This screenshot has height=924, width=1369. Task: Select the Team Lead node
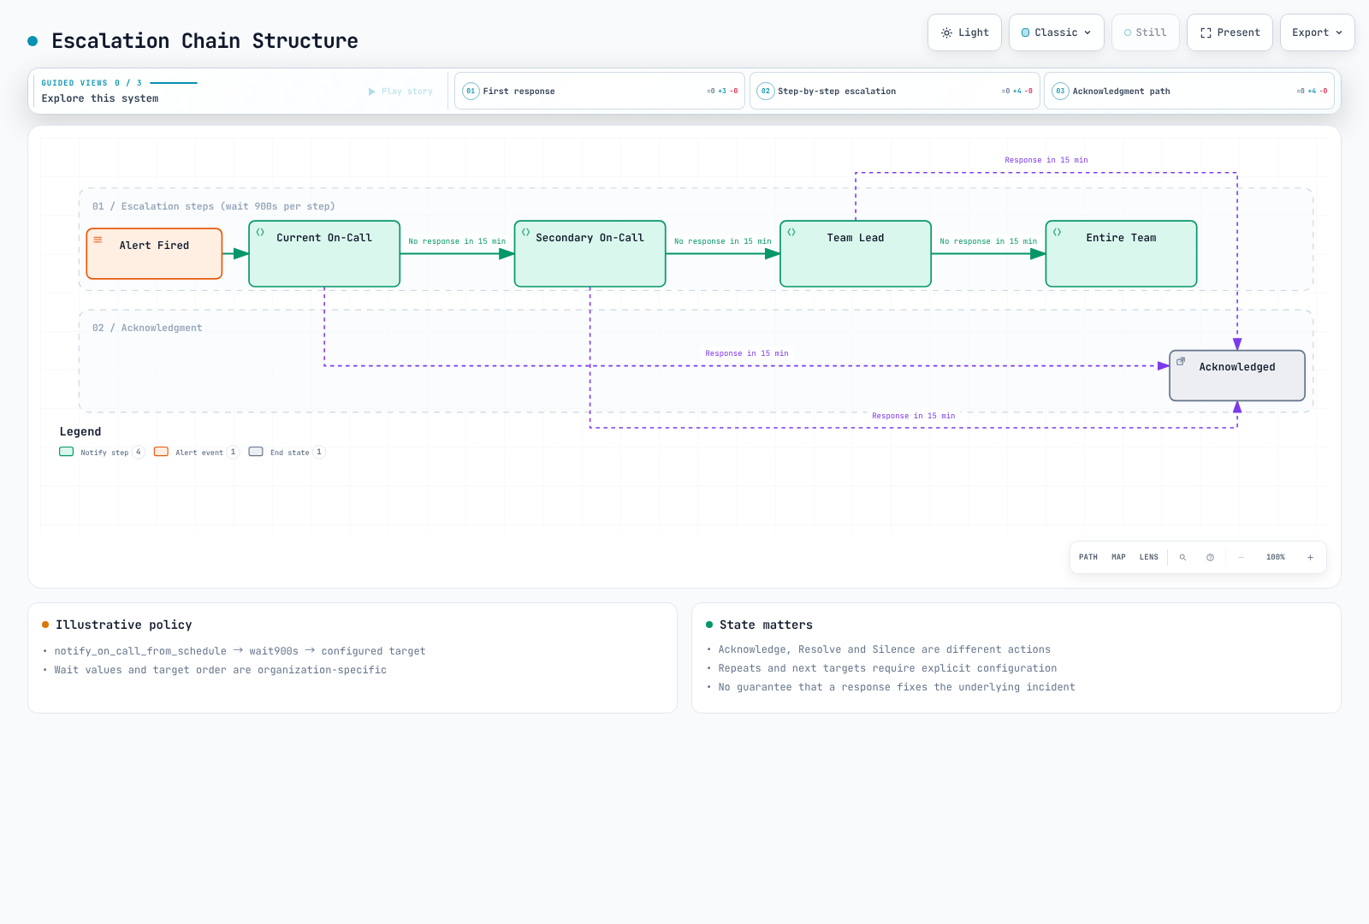point(856,253)
